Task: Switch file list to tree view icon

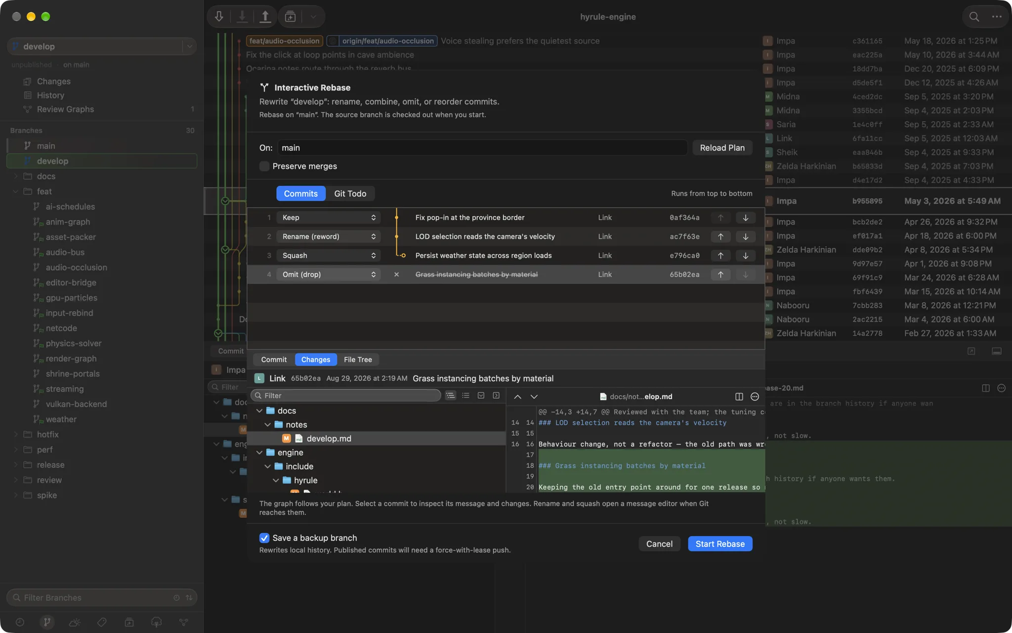Action: (450, 396)
